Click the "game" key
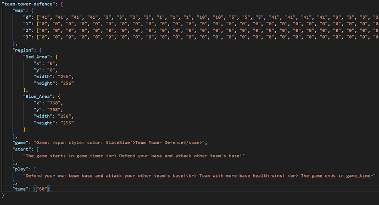The width and height of the screenshot is (379, 205). pos(20,143)
